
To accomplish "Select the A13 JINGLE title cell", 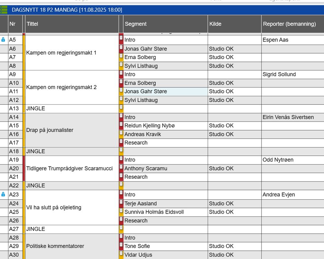I will click(x=72, y=109).
